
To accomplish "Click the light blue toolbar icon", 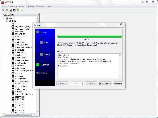I will 22,10.
